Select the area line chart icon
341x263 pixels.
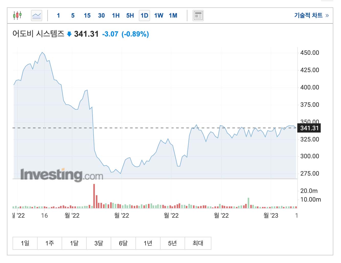click(x=37, y=16)
